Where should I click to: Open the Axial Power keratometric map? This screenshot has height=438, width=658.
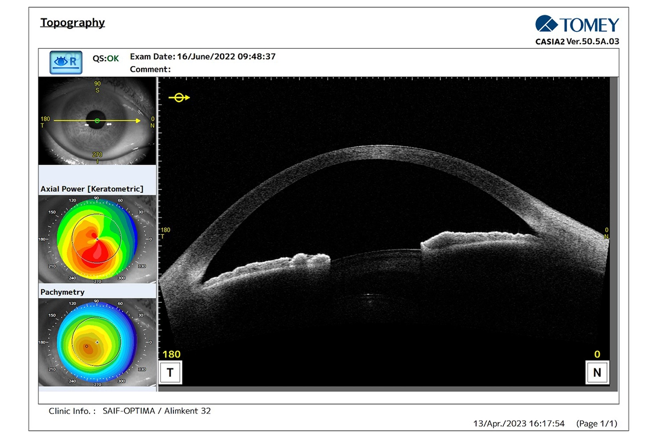pyautogui.click(x=98, y=239)
